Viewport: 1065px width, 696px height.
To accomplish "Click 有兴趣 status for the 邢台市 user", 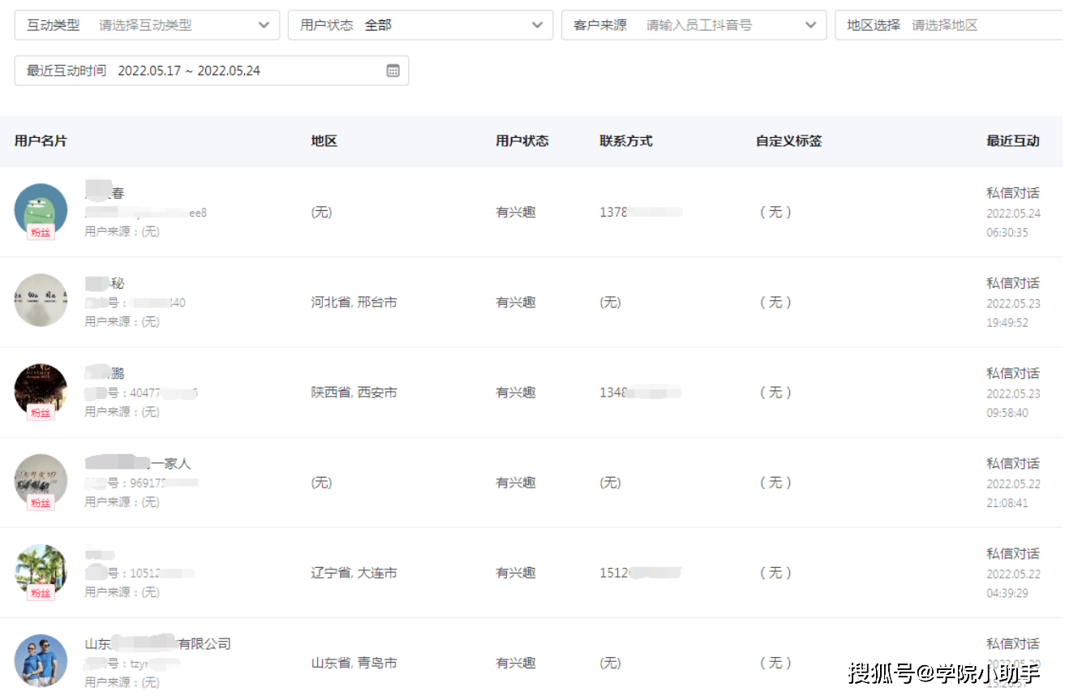I will (x=516, y=303).
